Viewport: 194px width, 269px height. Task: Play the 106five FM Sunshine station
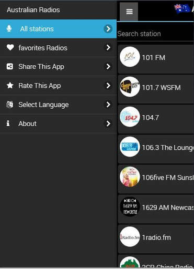tap(156, 179)
